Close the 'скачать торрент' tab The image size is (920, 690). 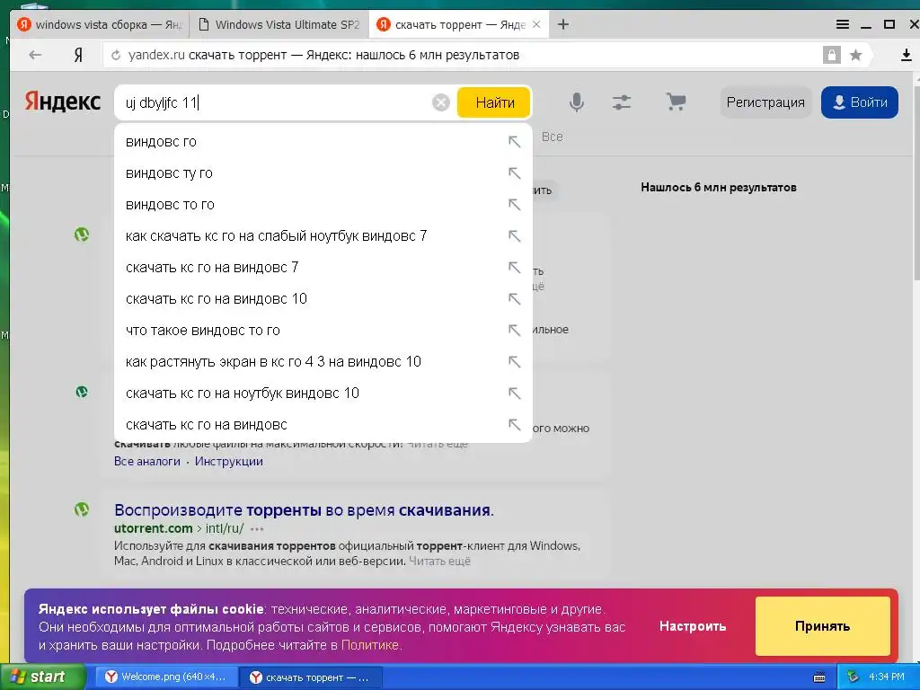[536, 24]
